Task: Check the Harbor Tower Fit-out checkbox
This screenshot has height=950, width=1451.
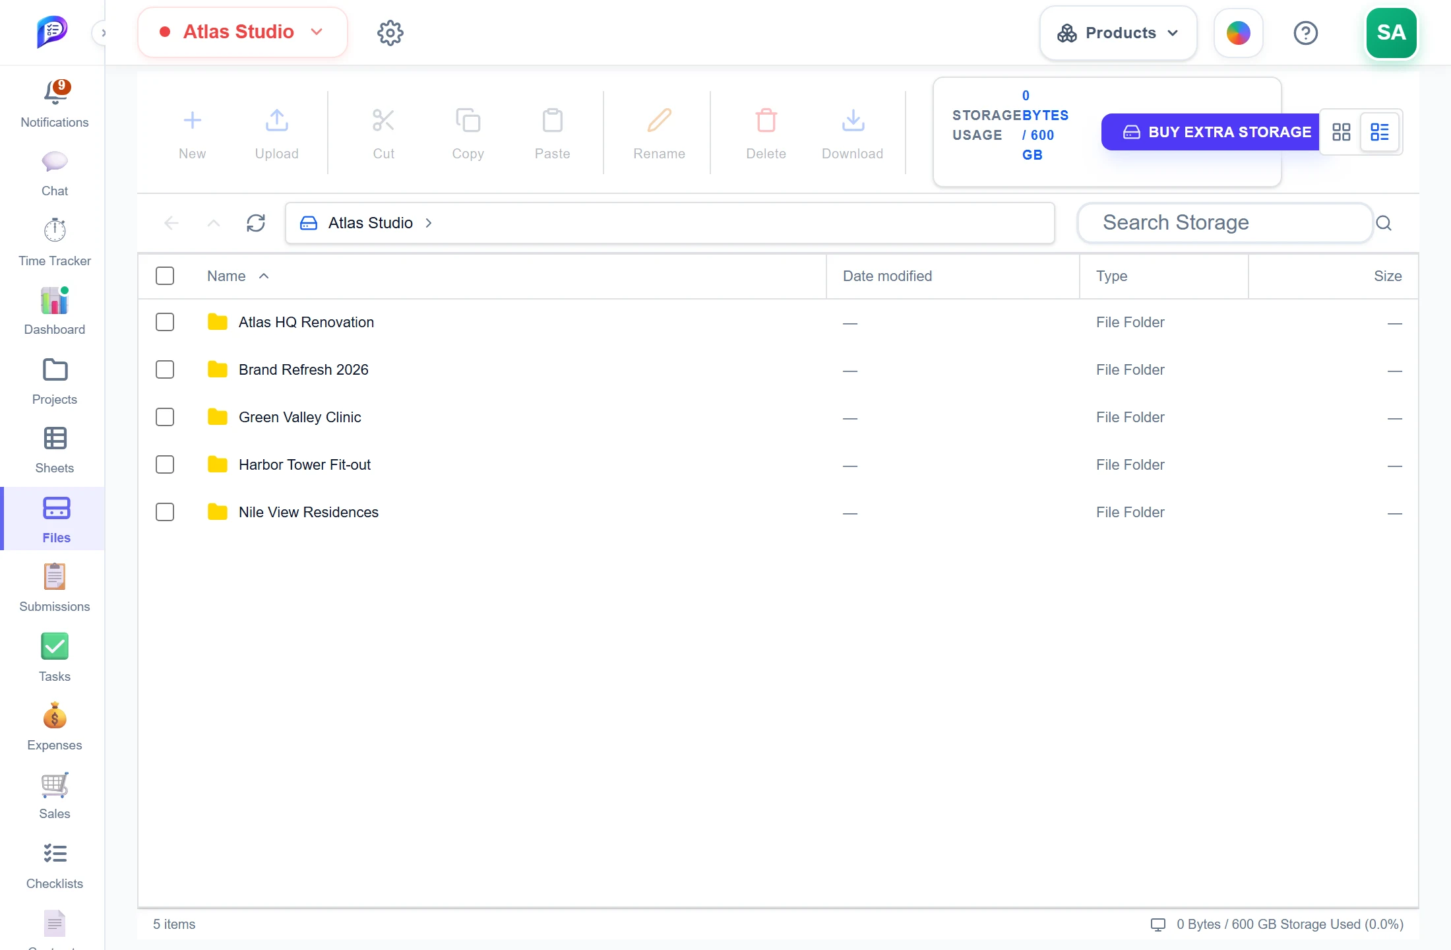Action: (x=165, y=464)
